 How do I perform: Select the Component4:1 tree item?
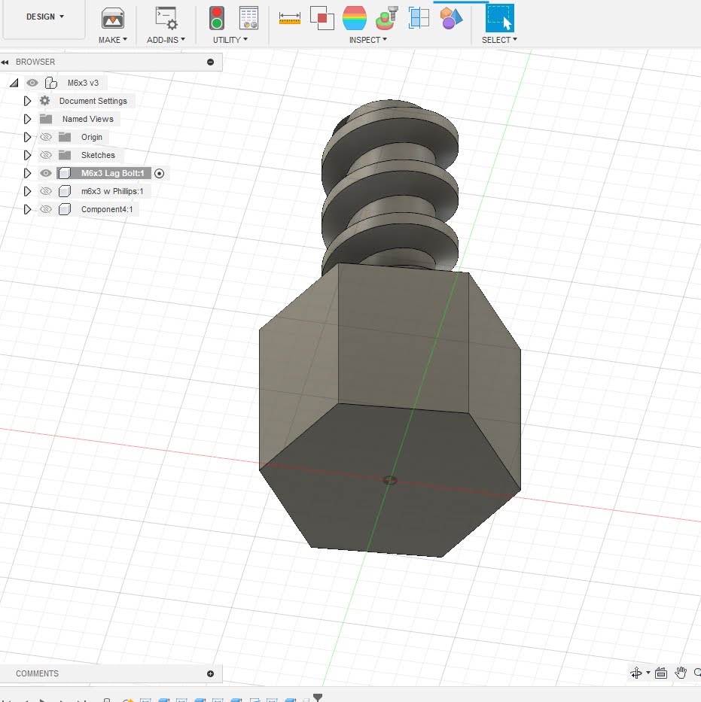coord(107,209)
